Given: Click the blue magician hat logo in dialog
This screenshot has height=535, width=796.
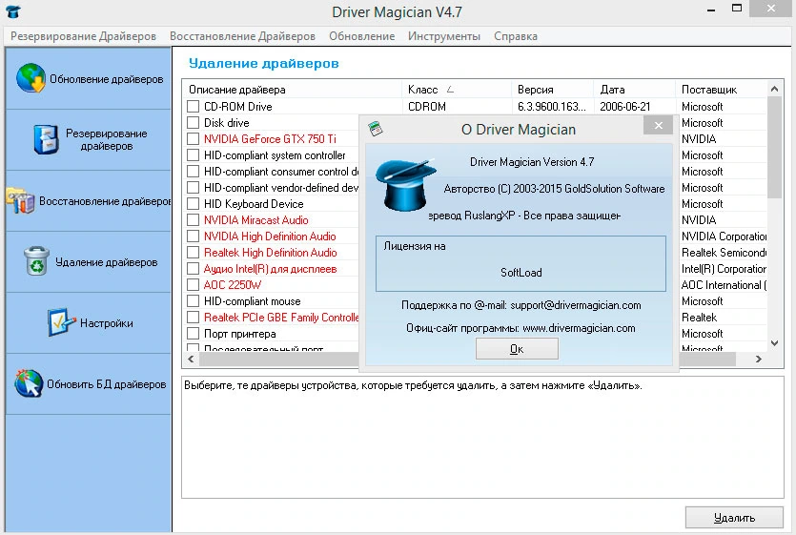Looking at the screenshot, I should tap(405, 185).
